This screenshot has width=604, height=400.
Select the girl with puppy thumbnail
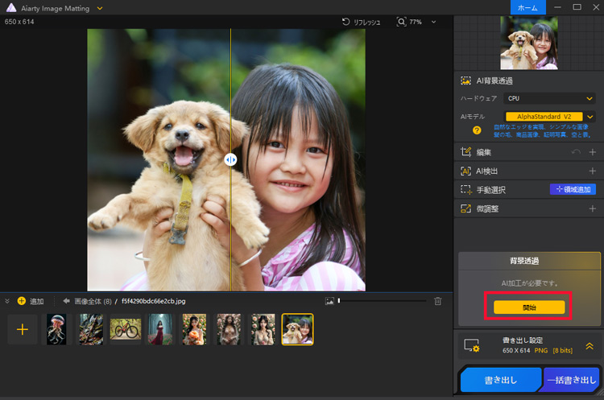pyautogui.click(x=297, y=329)
